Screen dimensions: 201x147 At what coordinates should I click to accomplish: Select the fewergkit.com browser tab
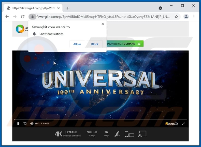pyautogui.click(x=33, y=8)
